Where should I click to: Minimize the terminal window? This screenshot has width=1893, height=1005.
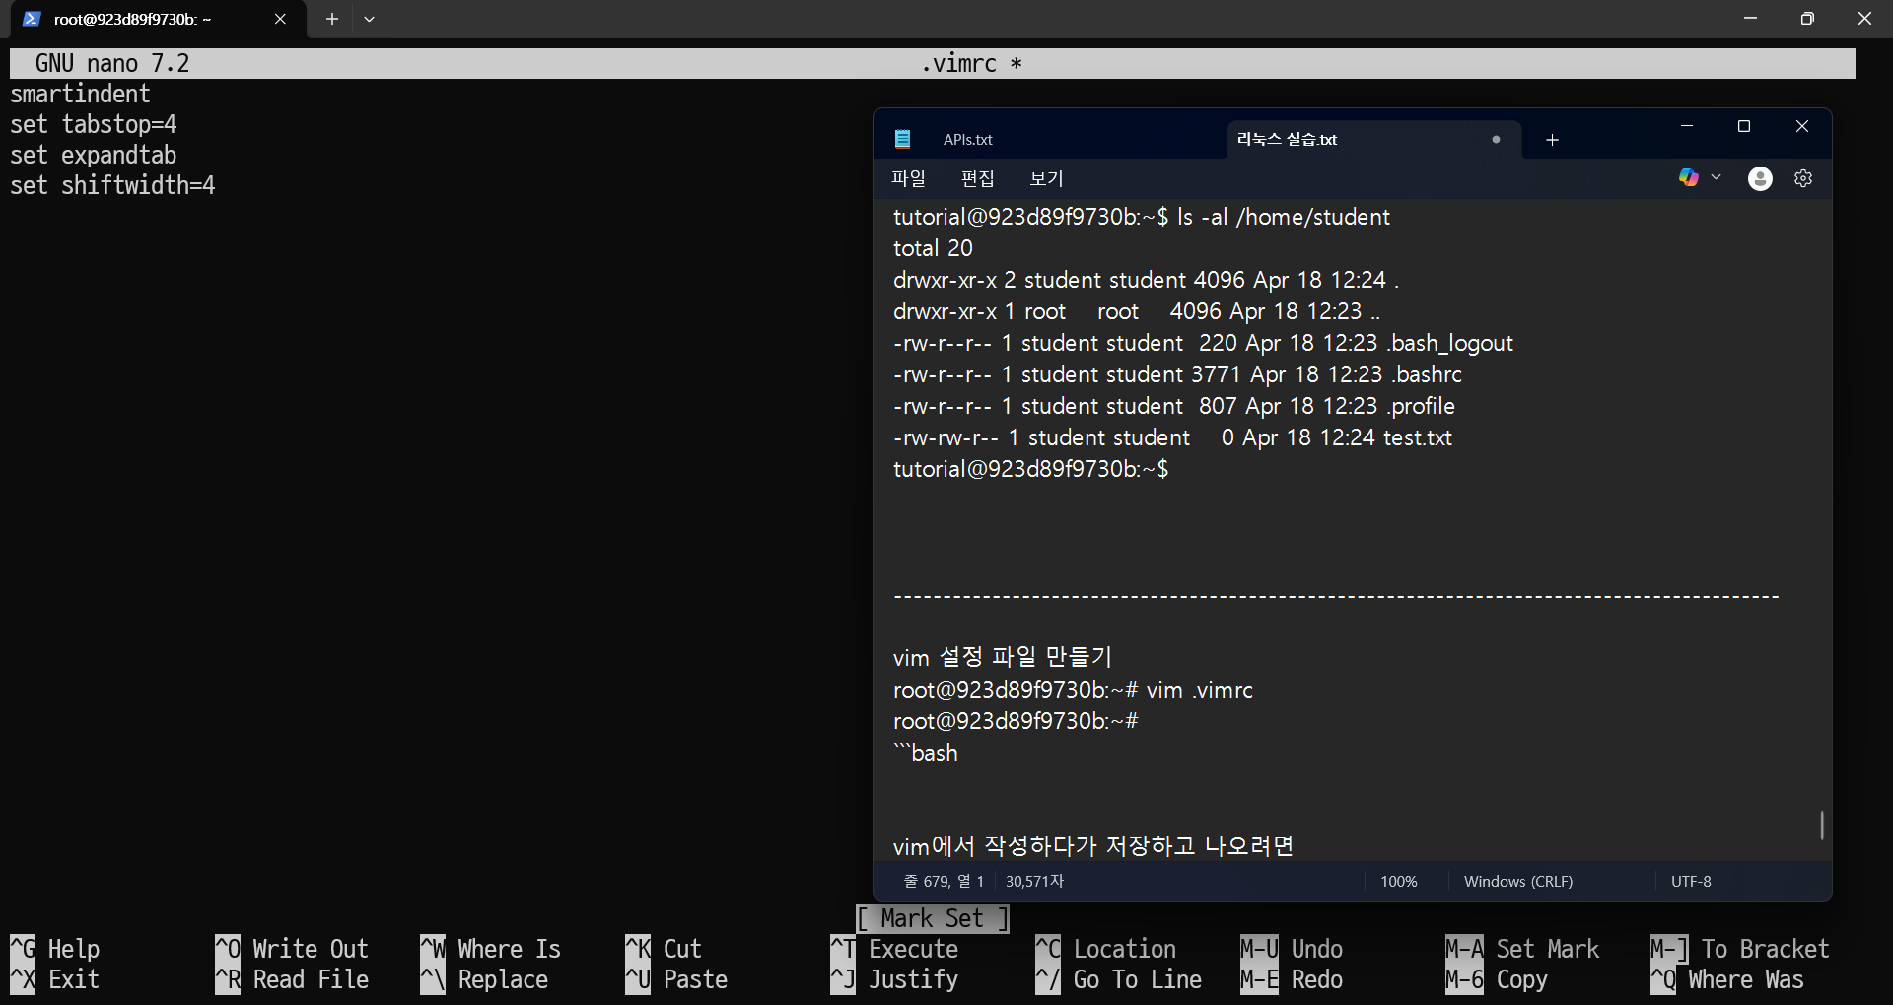coord(1750,19)
